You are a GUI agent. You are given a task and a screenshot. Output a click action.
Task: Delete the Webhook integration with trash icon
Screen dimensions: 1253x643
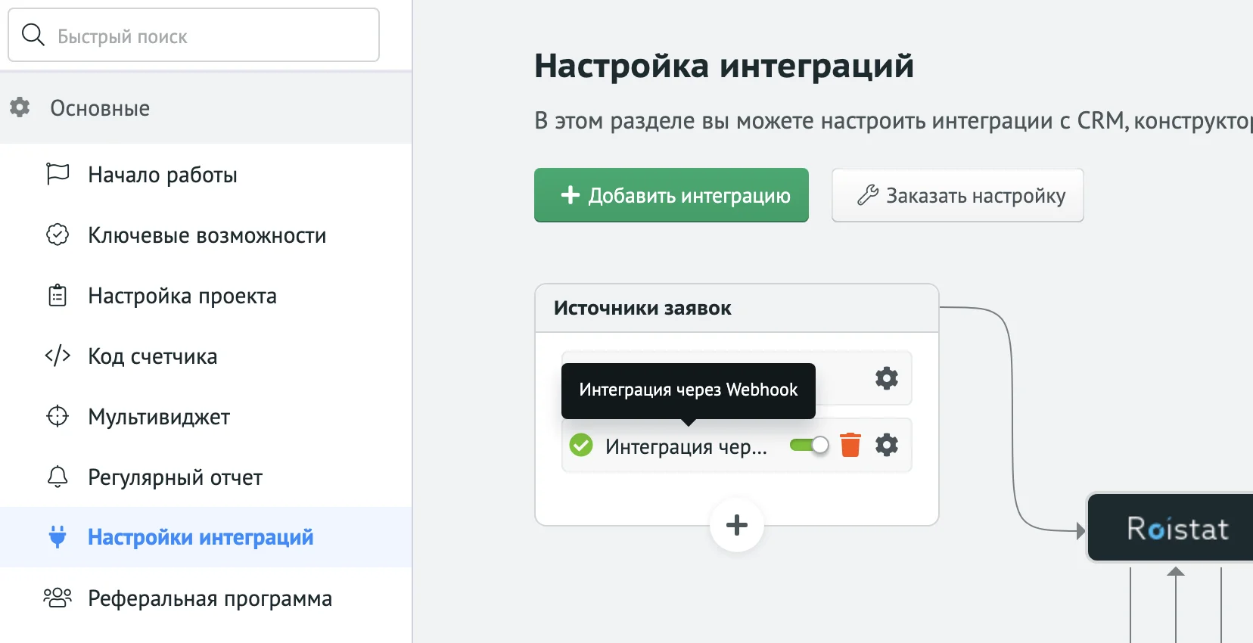tap(850, 445)
